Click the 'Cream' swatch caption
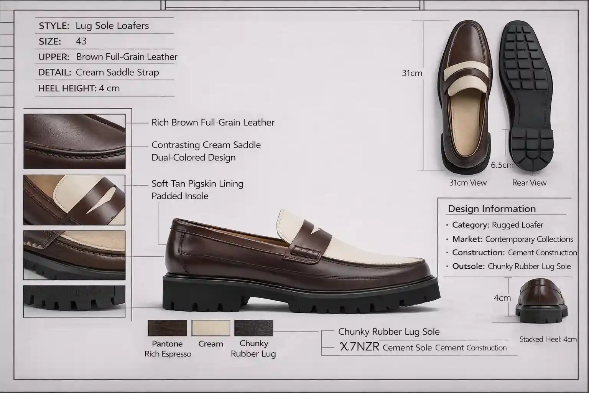 [211, 343]
